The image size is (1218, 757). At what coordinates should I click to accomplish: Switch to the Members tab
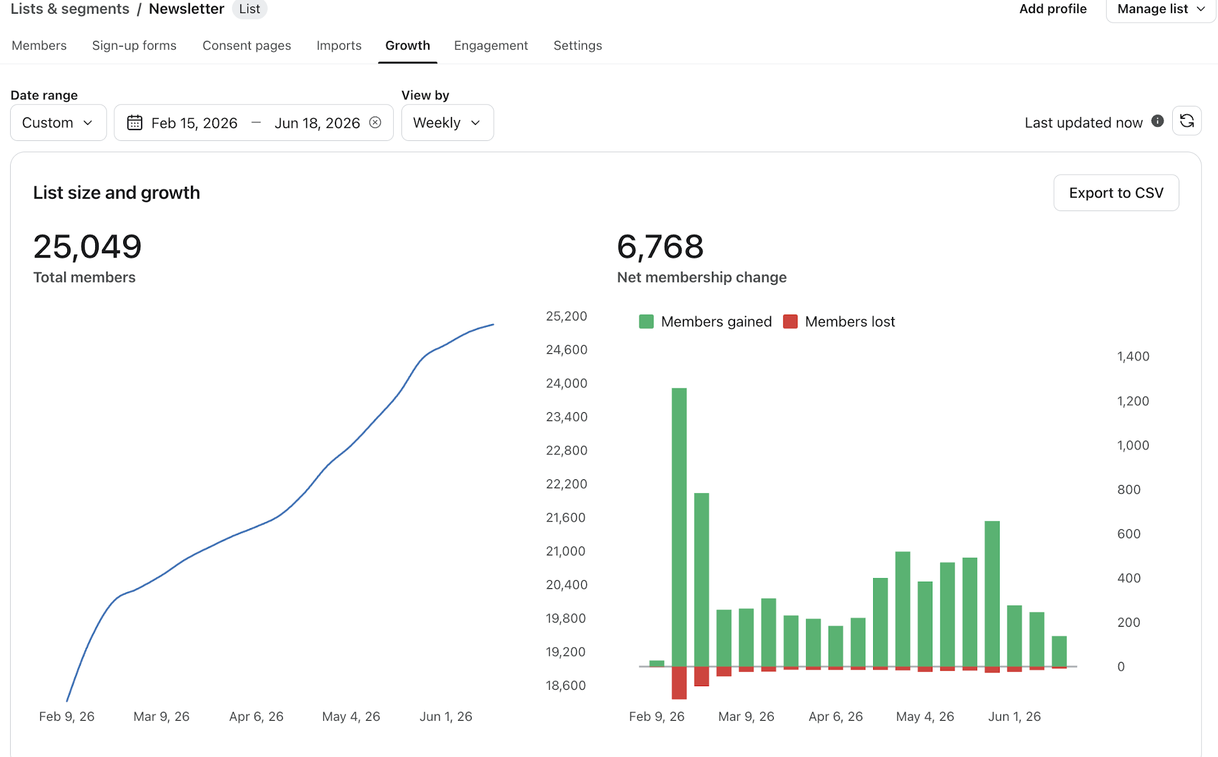tap(39, 46)
